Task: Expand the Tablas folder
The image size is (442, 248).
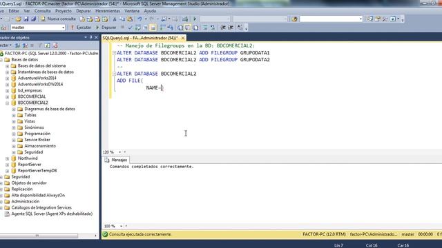Action: (14, 115)
